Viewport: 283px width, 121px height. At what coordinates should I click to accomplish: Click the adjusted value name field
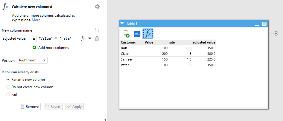click(17, 38)
